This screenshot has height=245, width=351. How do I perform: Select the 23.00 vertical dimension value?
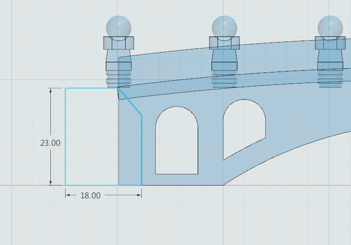coord(50,143)
